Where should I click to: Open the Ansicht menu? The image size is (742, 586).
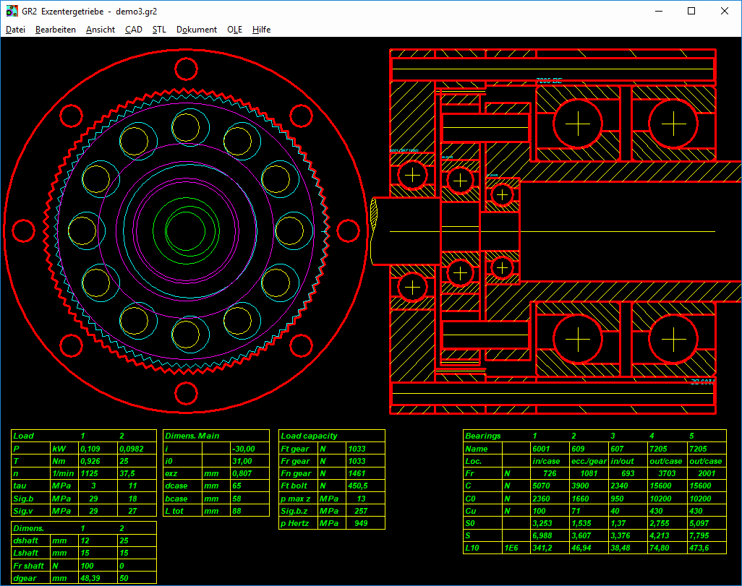click(100, 30)
